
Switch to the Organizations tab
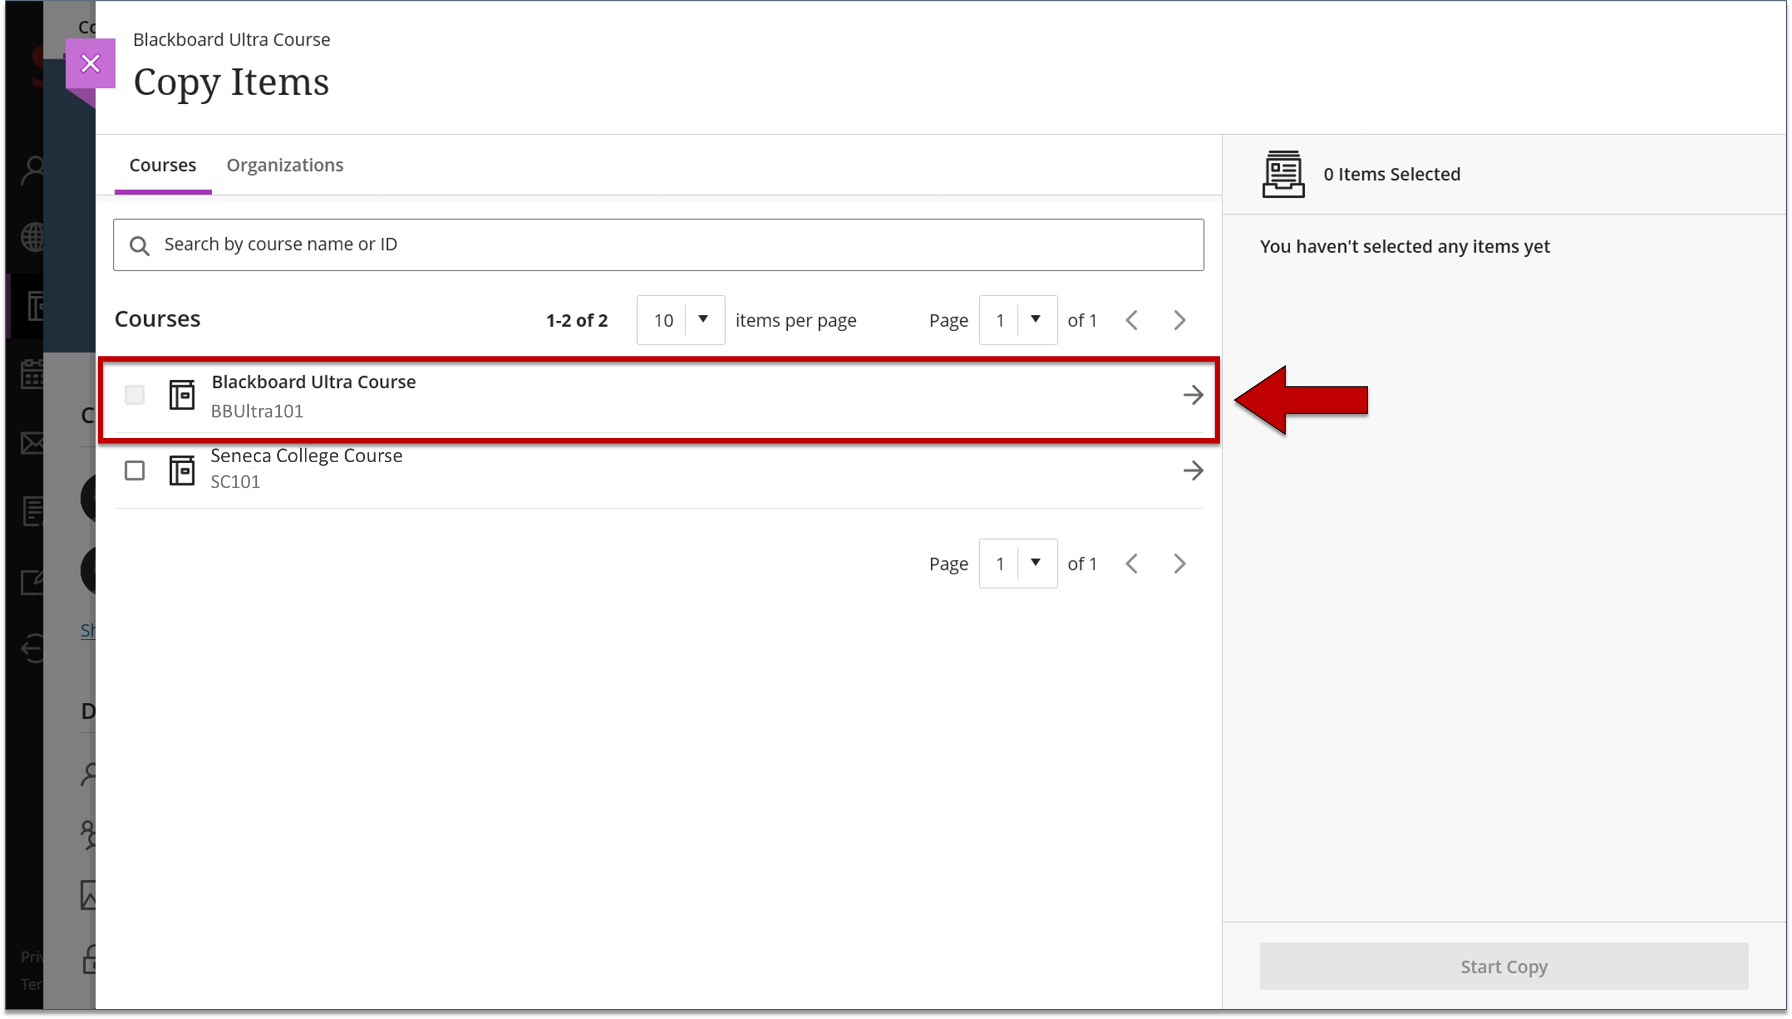[285, 165]
